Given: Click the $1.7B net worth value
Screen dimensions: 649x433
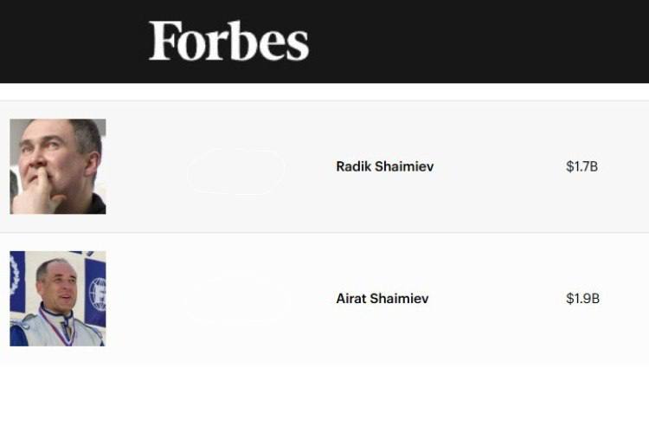Looking at the screenshot, I should click(582, 166).
